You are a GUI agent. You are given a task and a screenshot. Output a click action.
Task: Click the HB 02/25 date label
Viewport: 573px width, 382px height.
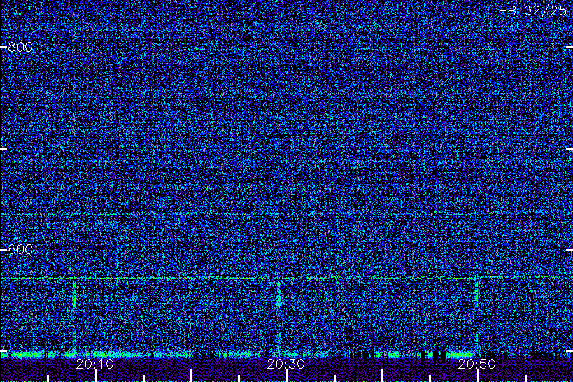tap(533, 11)
